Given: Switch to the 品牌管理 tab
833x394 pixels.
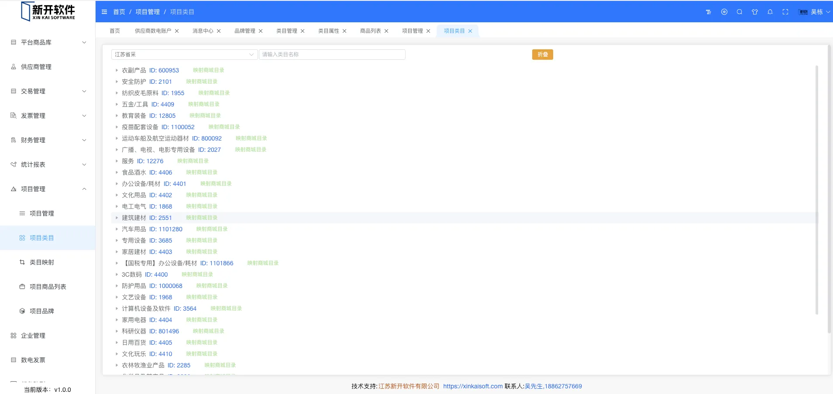Looking at the screenshot, I should coord(244,31).
